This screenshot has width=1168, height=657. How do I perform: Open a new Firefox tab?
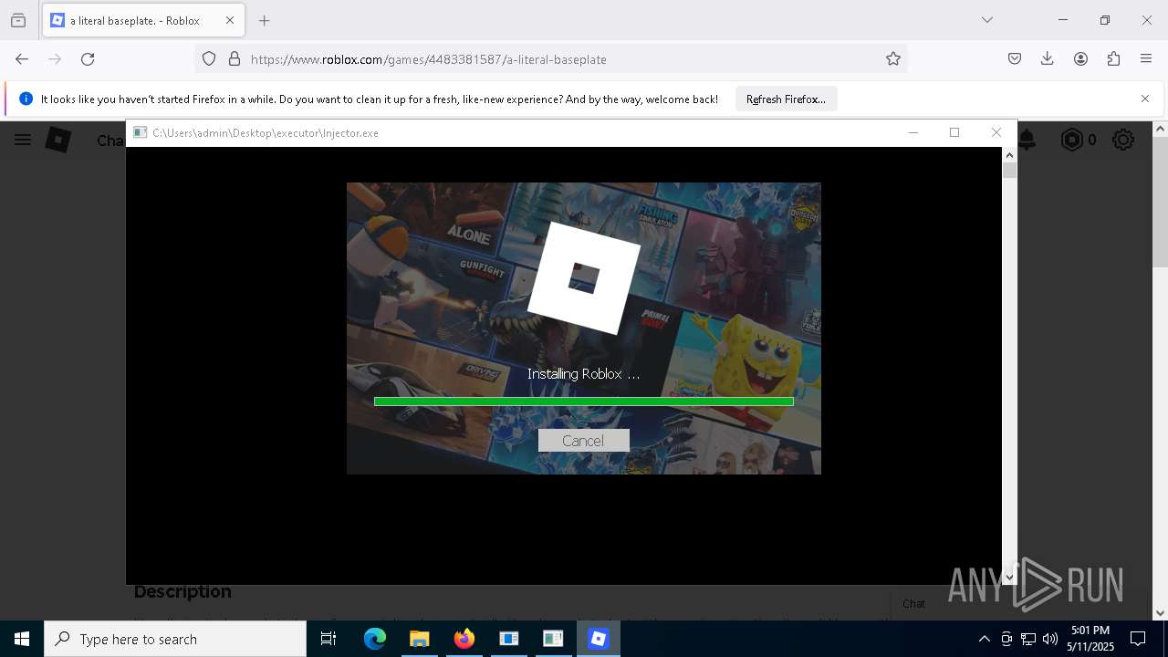[264, 20]
